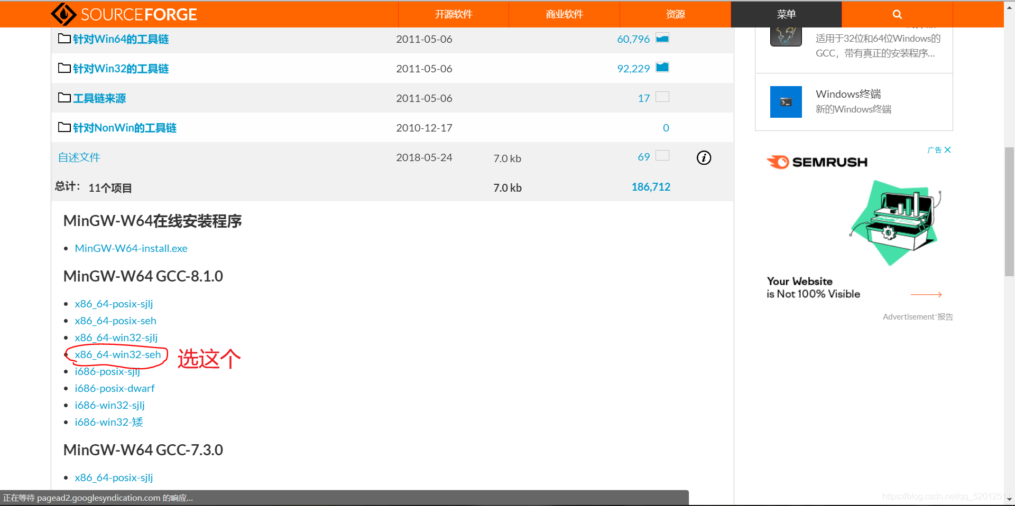This screenshot has height=506, width=1015.
Task: Open the 针对NonWin的工具链 folder
Action: 125,128
